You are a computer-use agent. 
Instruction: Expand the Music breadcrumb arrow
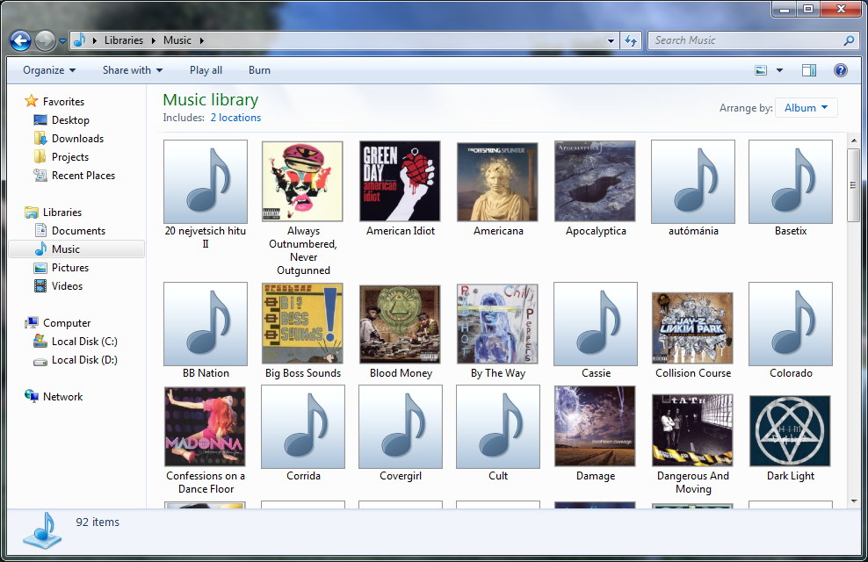[x=202, y=40]
